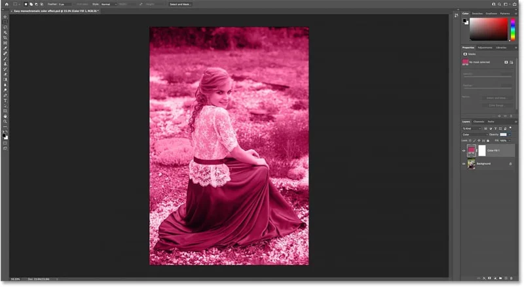Add a pixel mask in Properties panel
524x287 pixels.
[x=506, y=62]
